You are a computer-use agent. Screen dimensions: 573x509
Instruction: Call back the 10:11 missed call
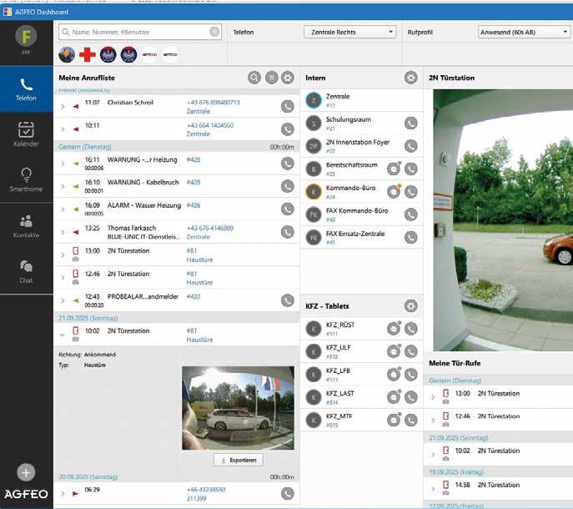[288, 129]
